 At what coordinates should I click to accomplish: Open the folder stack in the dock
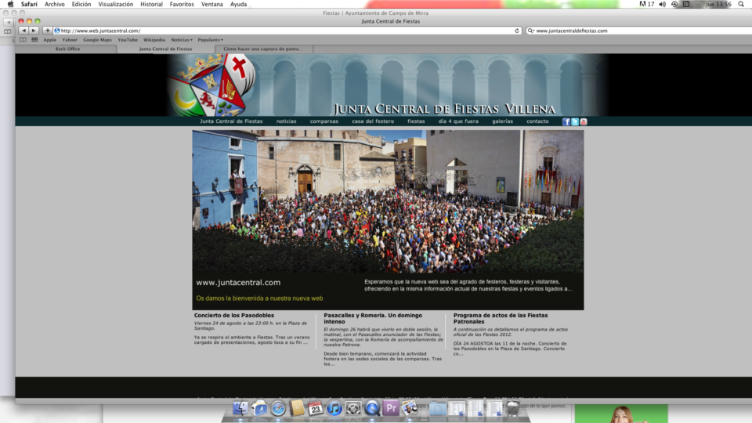tap(437, 408)
